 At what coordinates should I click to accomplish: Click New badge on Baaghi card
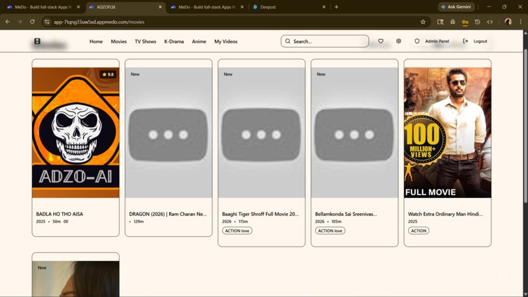(x=228, y=74)
